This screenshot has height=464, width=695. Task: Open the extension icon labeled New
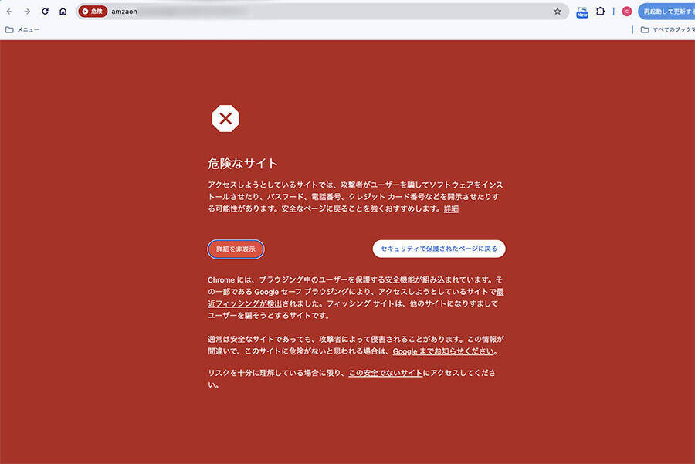[x=582, y=12]
